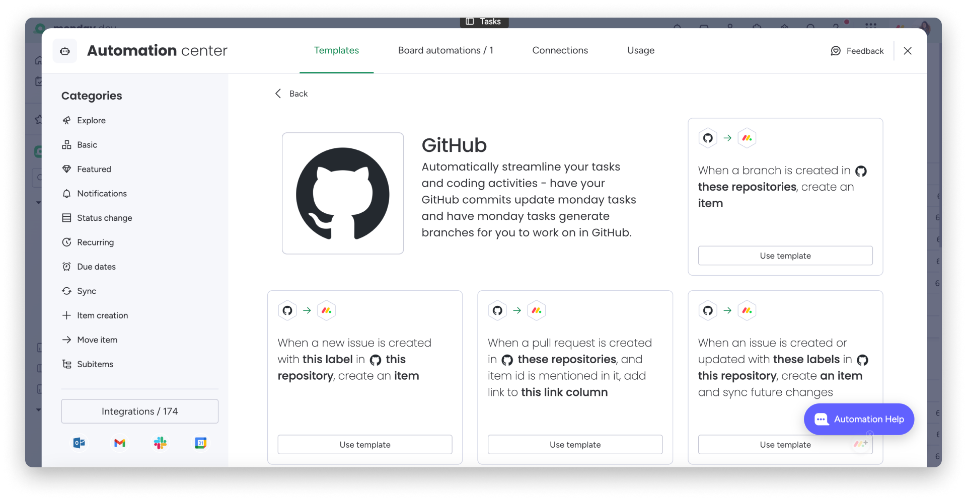Use template for pull request recipe
The image size is (965, 500).
pos(575,445)
